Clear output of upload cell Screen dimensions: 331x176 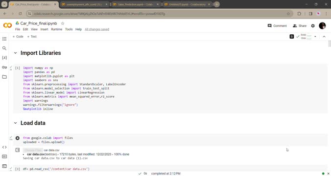point(18,150)
